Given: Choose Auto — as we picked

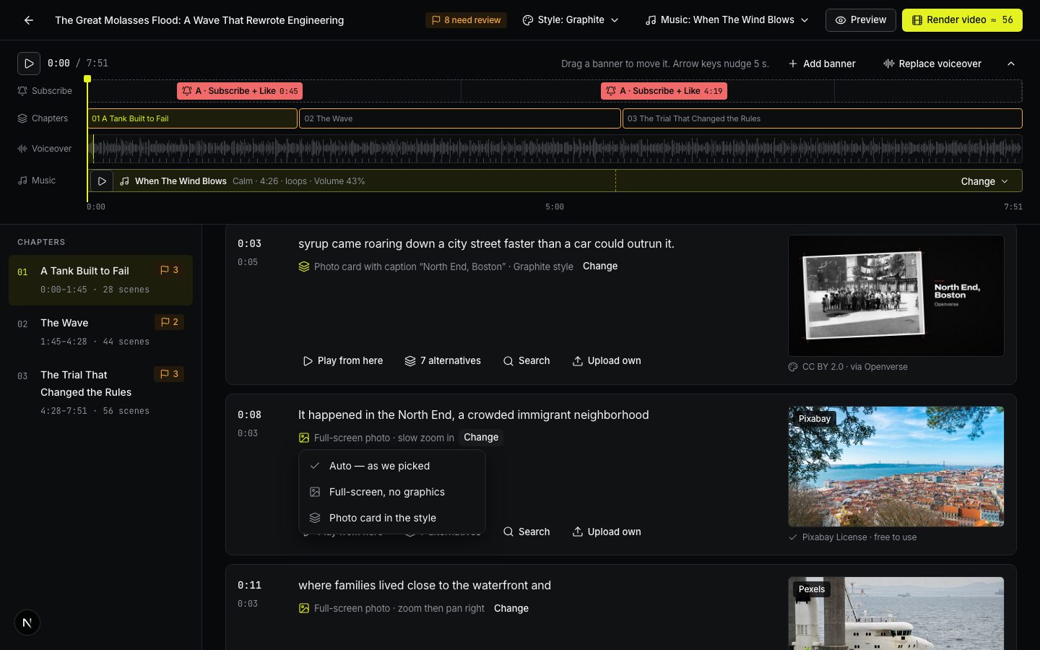Looking at the screenshot, I should (392, 467).
